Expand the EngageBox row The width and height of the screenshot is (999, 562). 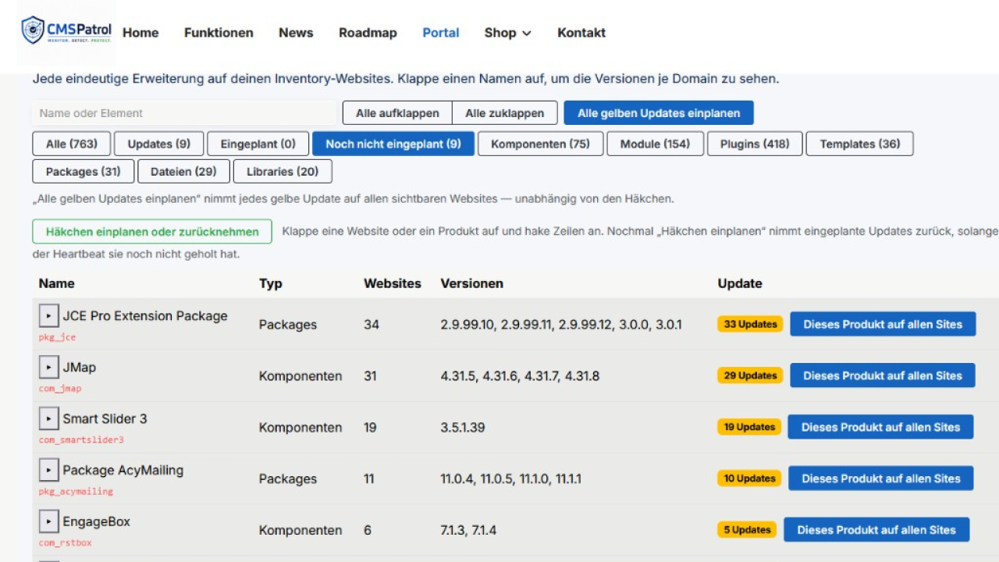point(48,522)
